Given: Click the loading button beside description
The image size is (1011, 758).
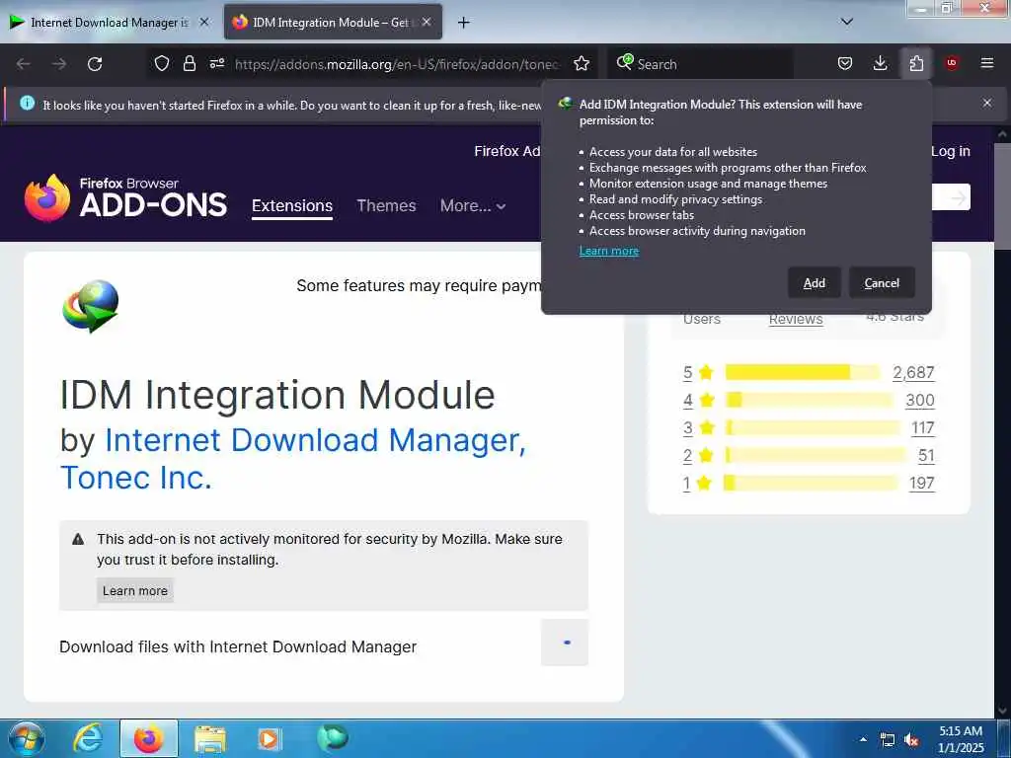Looking at the screenshot, I should click(x=565, y=643).
